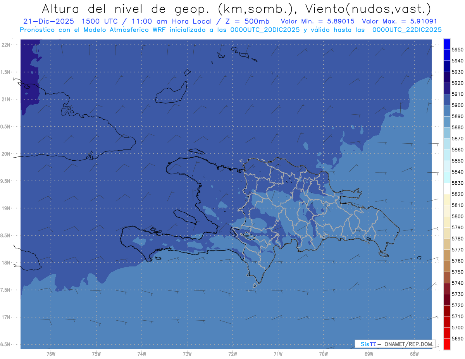Click the 73W longitude label
This screenshot has height=359, width=465.
click(187, 354)
